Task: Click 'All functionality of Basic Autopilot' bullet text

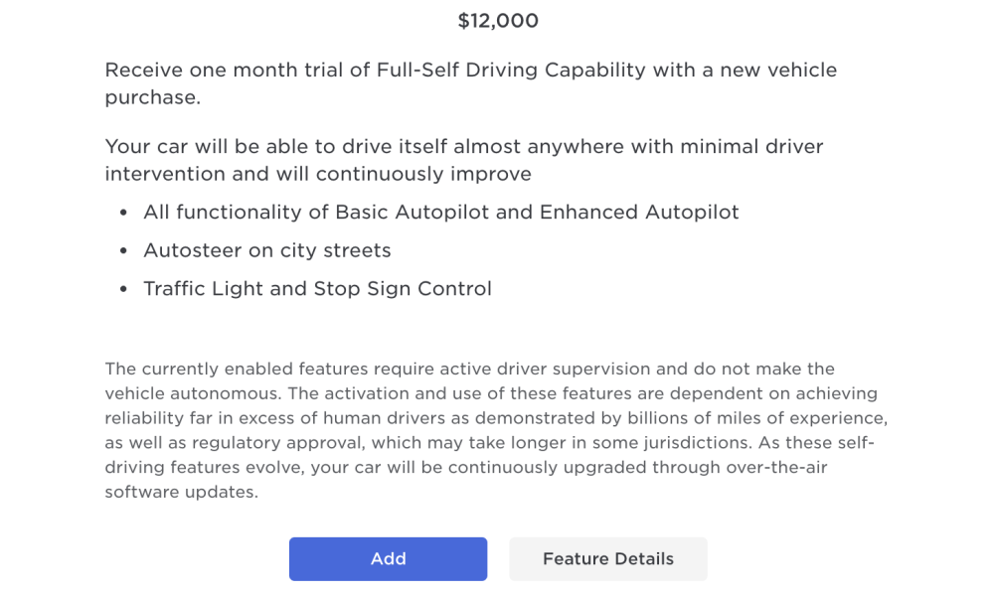Action: coord(440,212)
